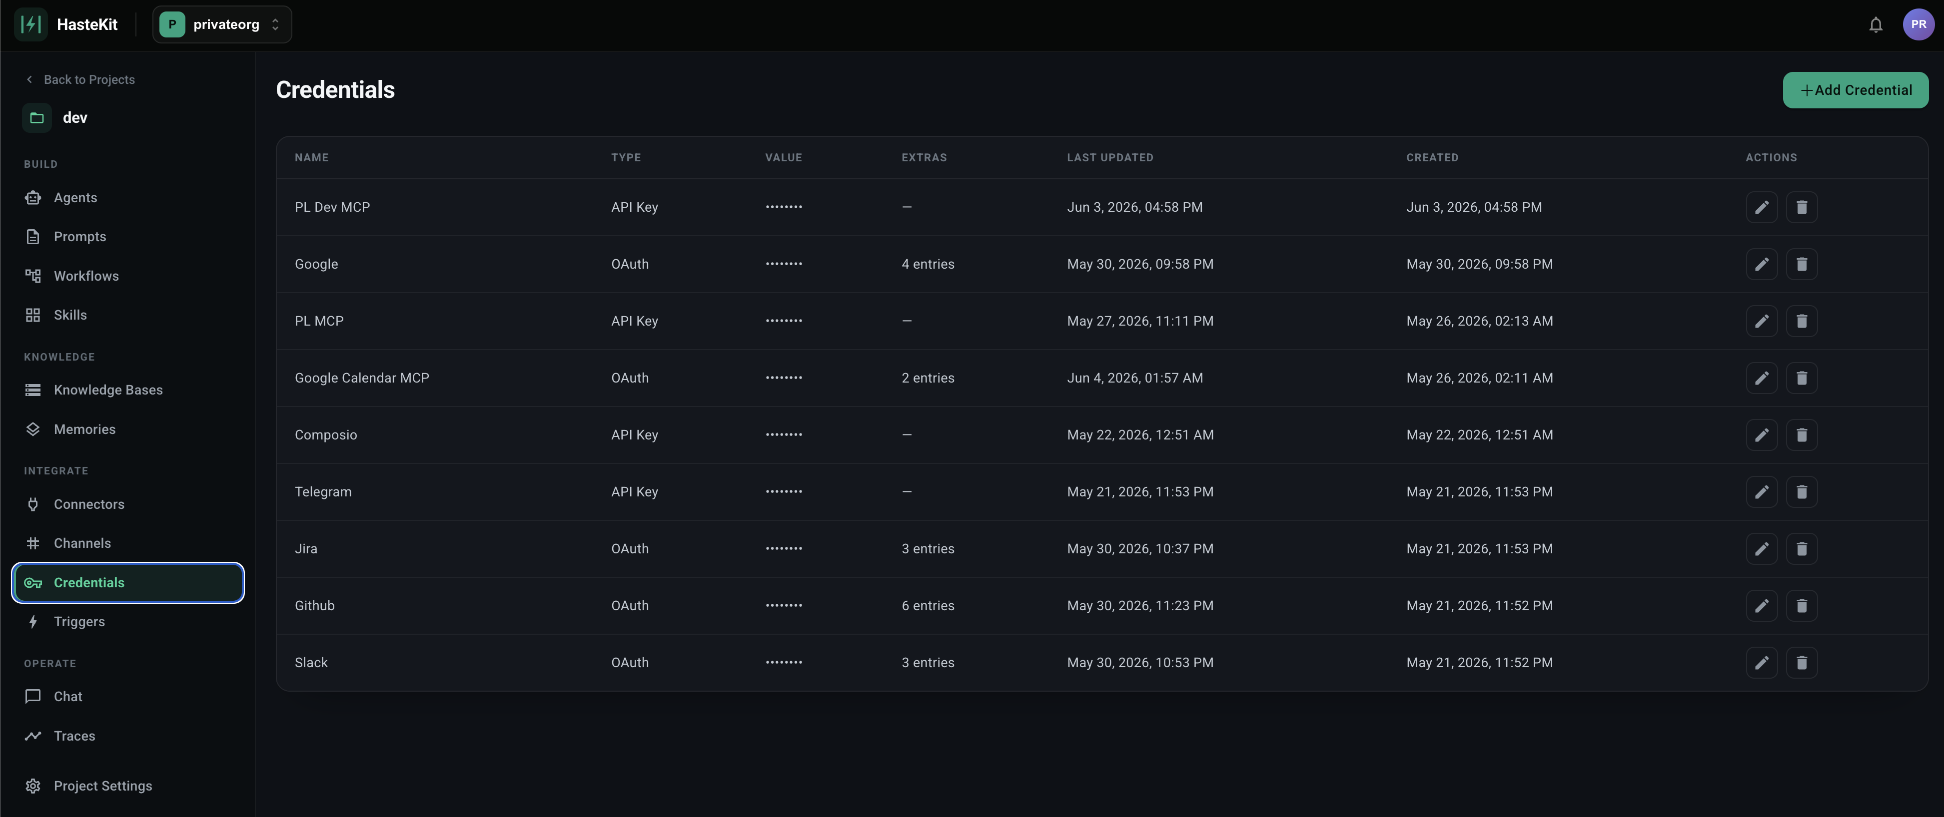Edit the PL MCP credential
1944x817 pixels.
[1762, 322]
